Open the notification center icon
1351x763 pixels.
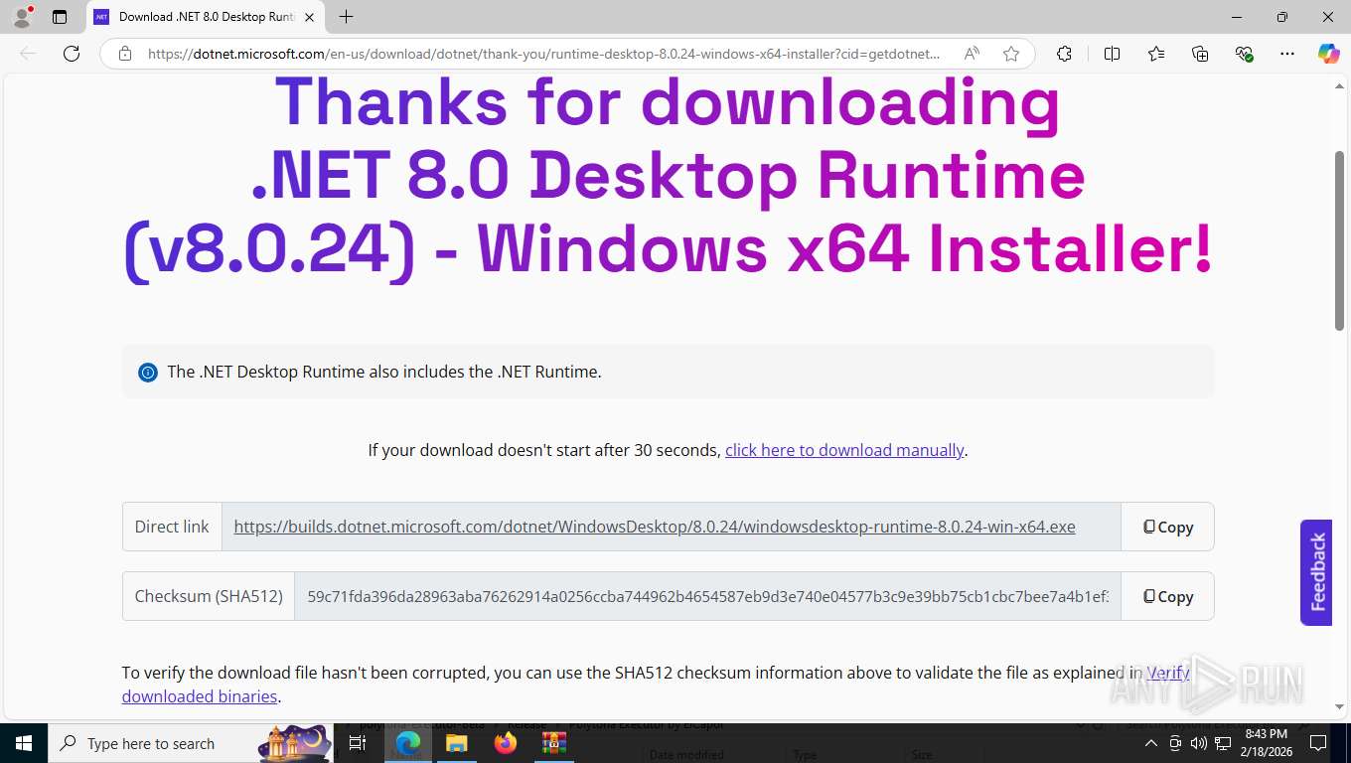1318,743
